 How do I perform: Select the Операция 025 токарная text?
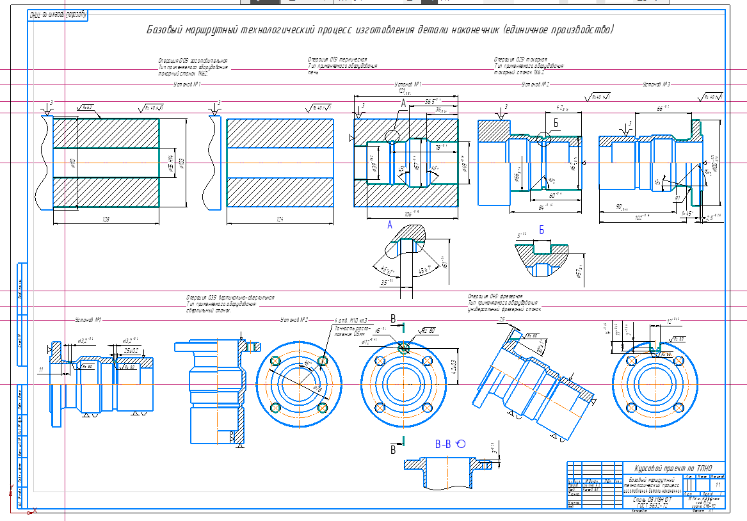520,59
